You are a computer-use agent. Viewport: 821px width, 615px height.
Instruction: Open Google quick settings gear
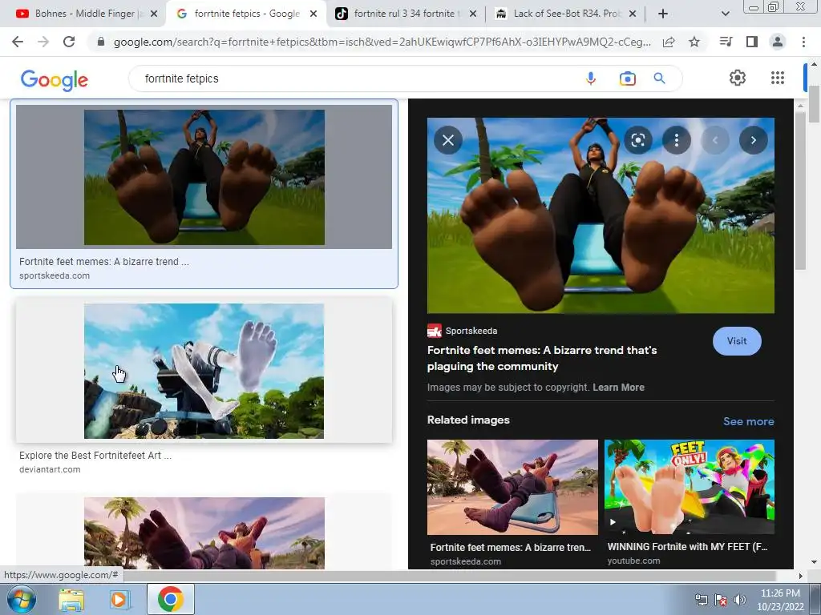pyautogui.click(x=738, y=78)
